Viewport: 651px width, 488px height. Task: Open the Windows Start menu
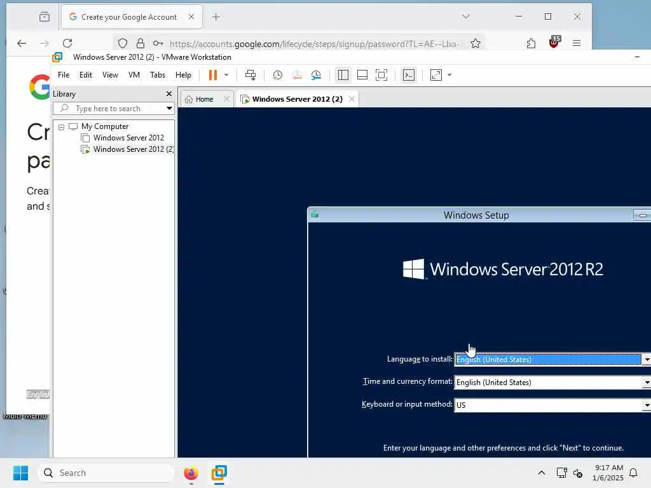coord(20,473)
